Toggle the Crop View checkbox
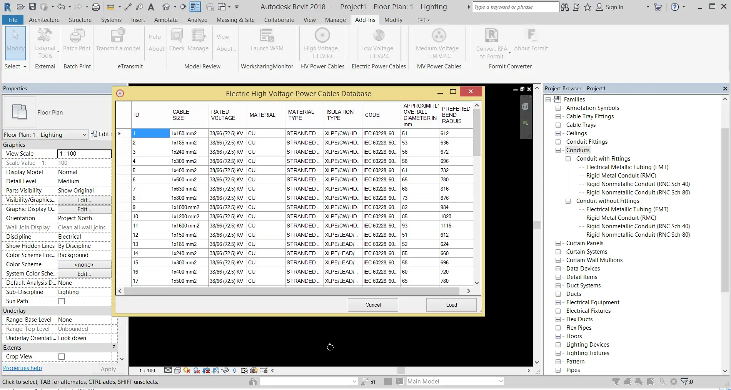Screen dimensions: 731x390 pyautogui.click(x=62, y=357)
